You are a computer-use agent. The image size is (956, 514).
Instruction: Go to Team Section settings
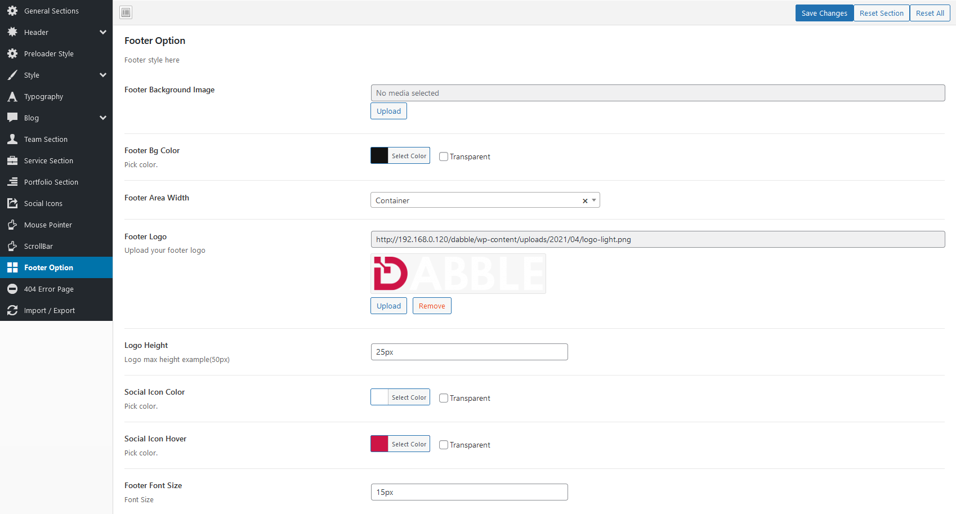56,139
